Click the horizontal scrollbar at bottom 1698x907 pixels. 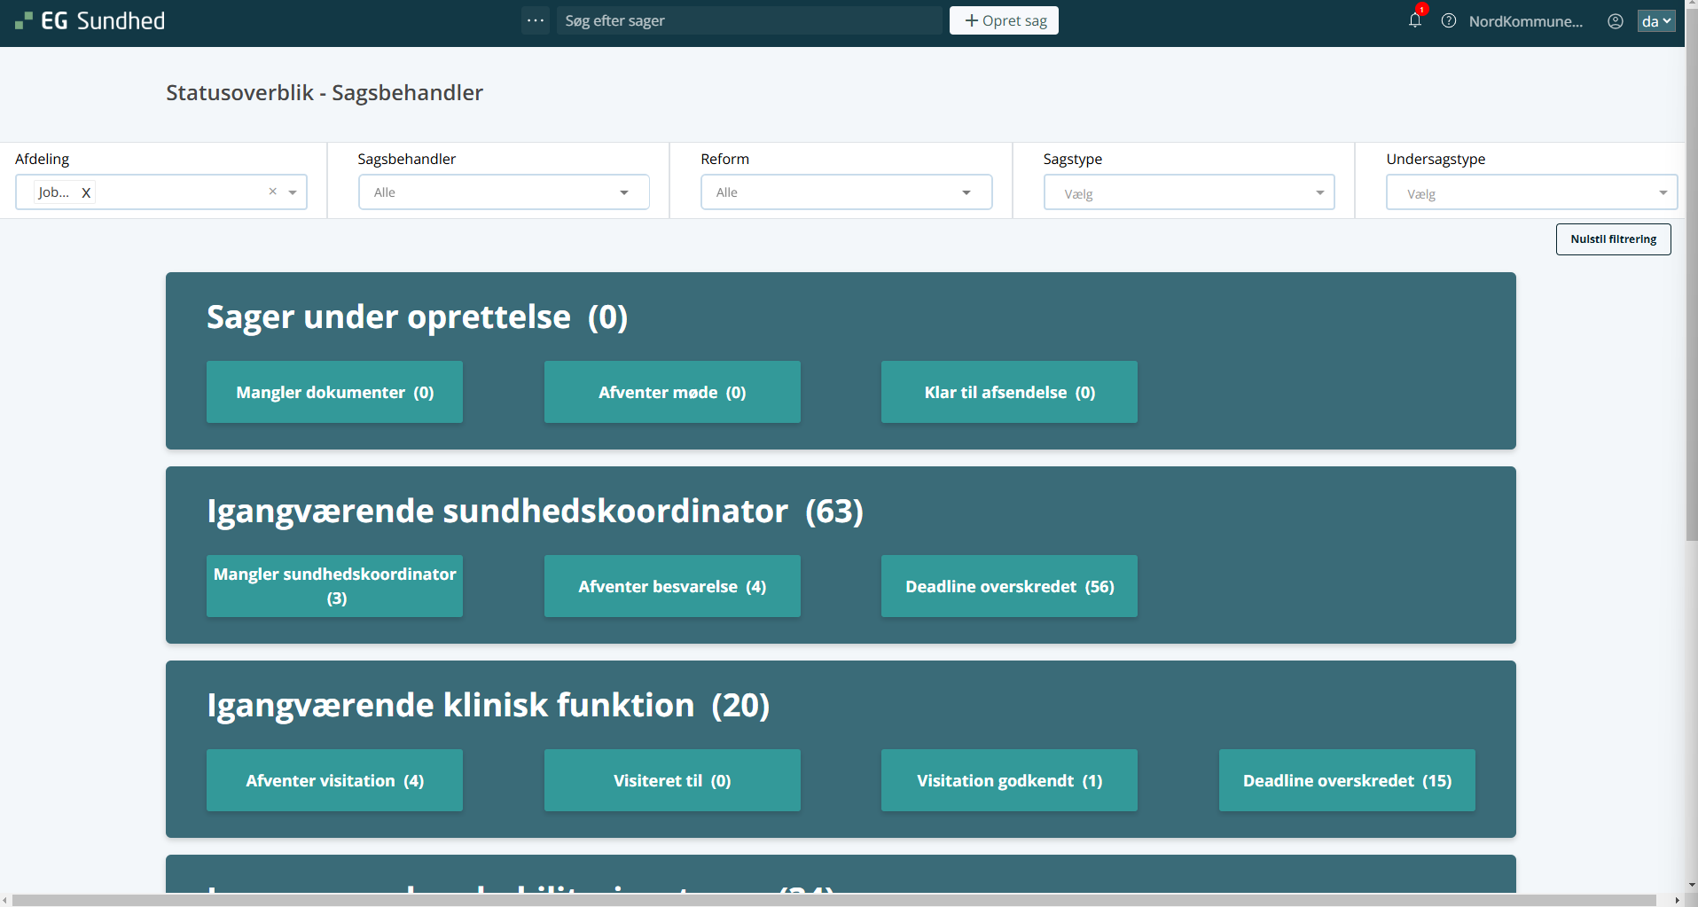(833, 900)
